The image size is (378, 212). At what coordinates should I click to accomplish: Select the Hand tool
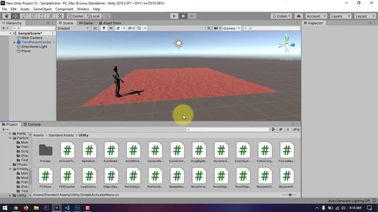click(x=6, y=16)
